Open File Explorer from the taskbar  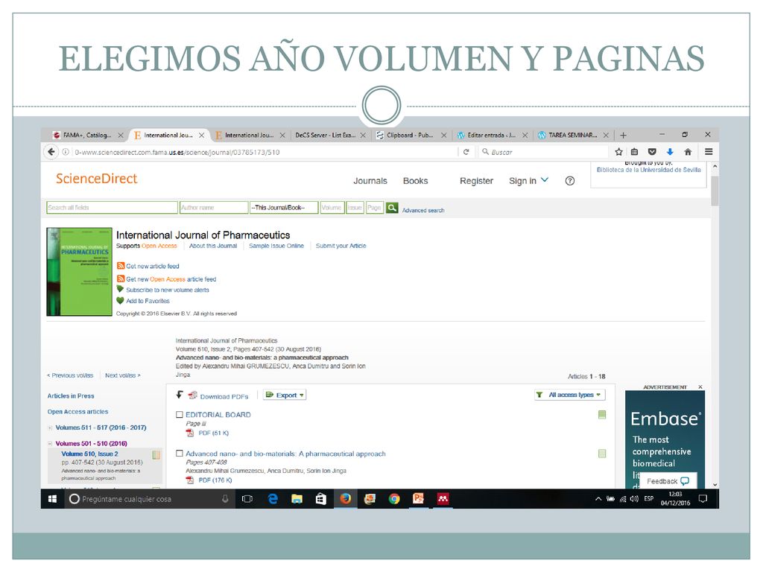pos(297,498)
